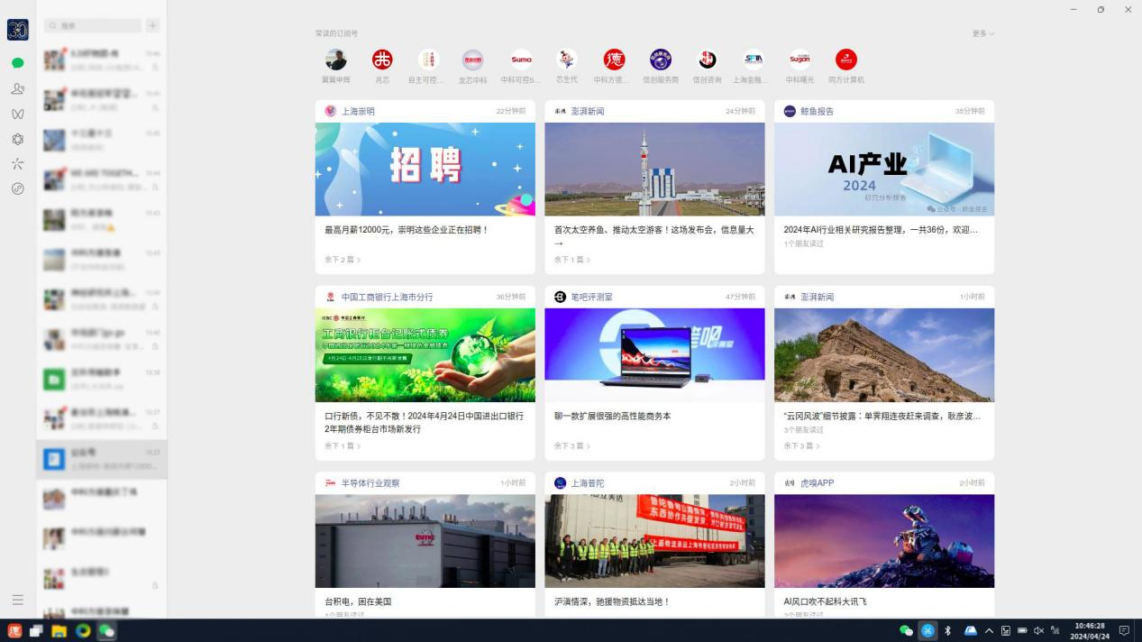Open the 笔吧评测室 publisher name
Screen dimensions: 1142x642
[x=591, y=297]
